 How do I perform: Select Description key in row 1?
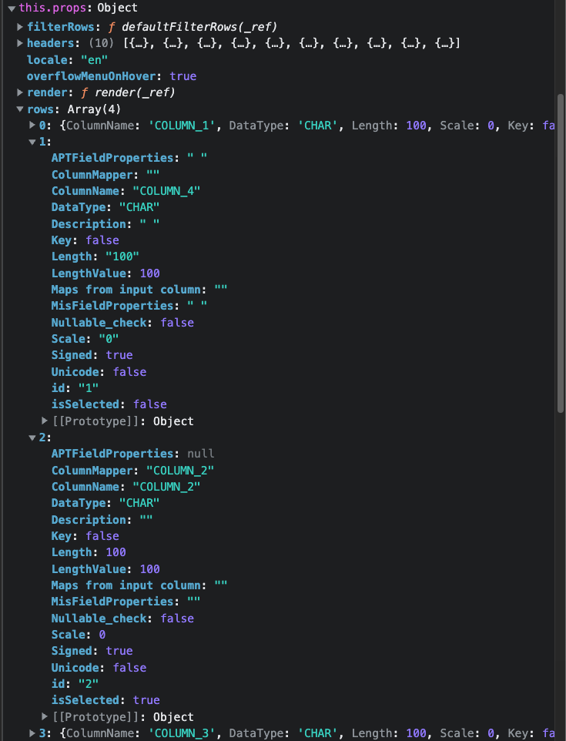tap(89, 224)
